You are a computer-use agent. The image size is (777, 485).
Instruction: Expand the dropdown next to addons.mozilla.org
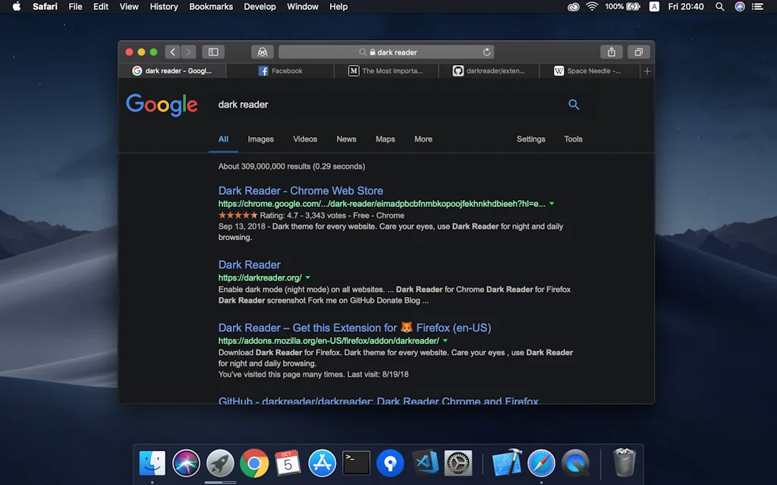coord(445,340)
